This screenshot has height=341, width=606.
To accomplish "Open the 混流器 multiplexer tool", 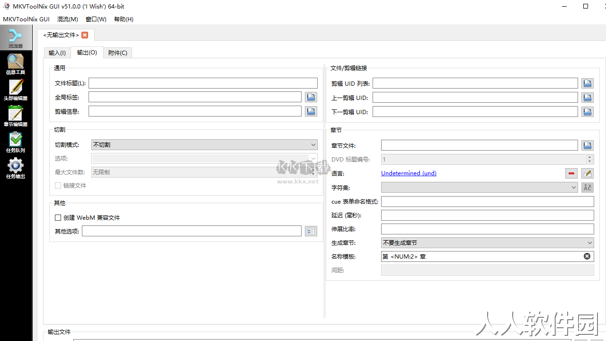I will point(16,38).
